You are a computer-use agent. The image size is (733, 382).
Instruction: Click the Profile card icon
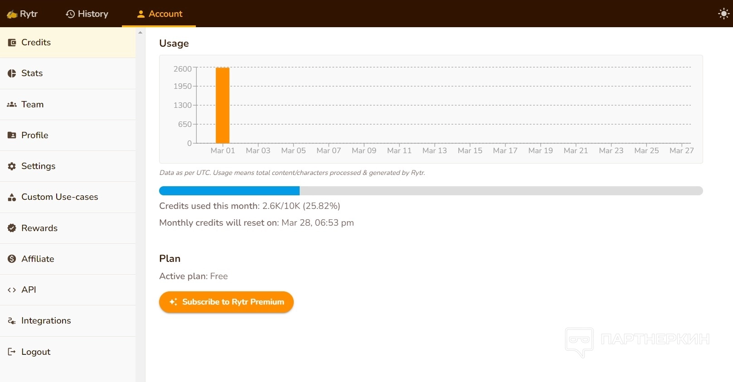tap(12, 135)
